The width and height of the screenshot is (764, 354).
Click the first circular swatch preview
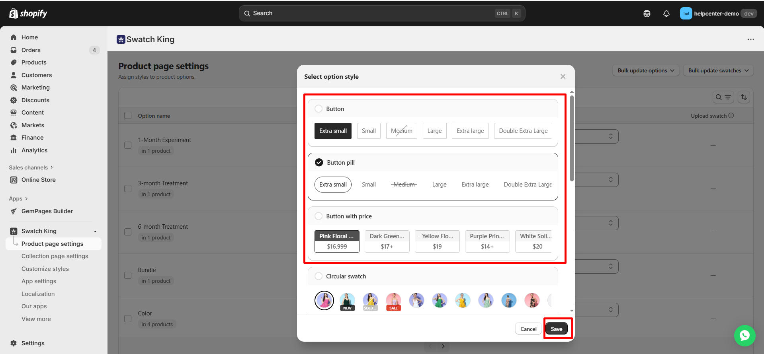324,300
